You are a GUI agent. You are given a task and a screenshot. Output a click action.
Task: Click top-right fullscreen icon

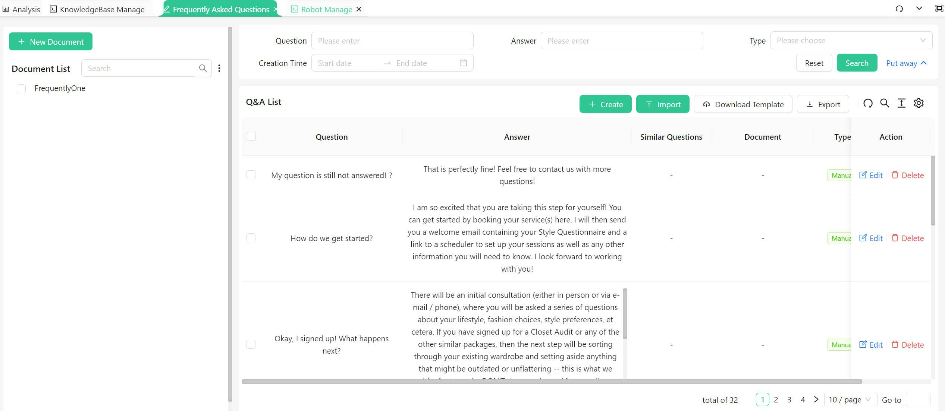click(939, 9)
